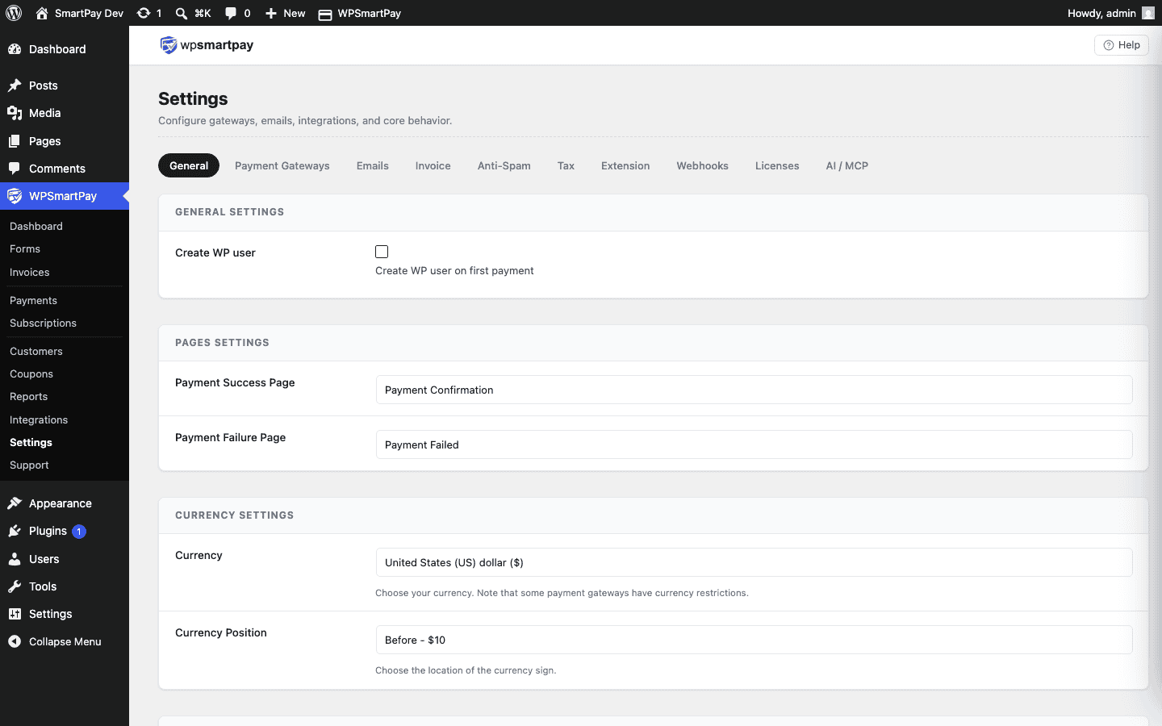Switch to the Emails tab

[x=373, y=165]
